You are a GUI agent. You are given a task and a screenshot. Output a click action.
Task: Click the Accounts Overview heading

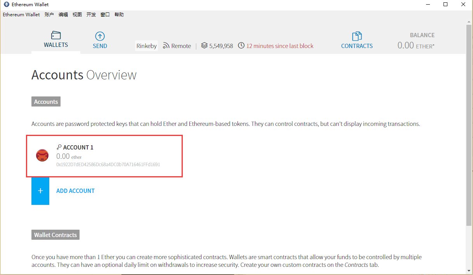click(84, 75)
